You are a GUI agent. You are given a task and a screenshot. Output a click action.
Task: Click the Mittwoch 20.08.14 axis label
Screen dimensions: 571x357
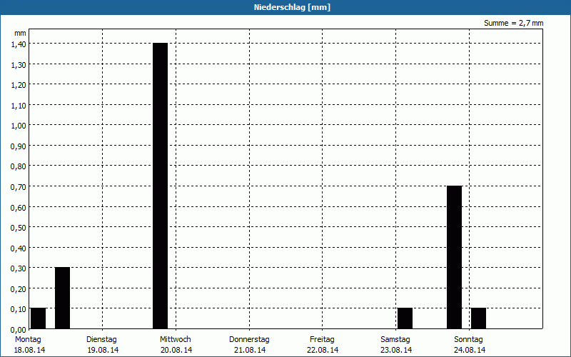[176, 344]
